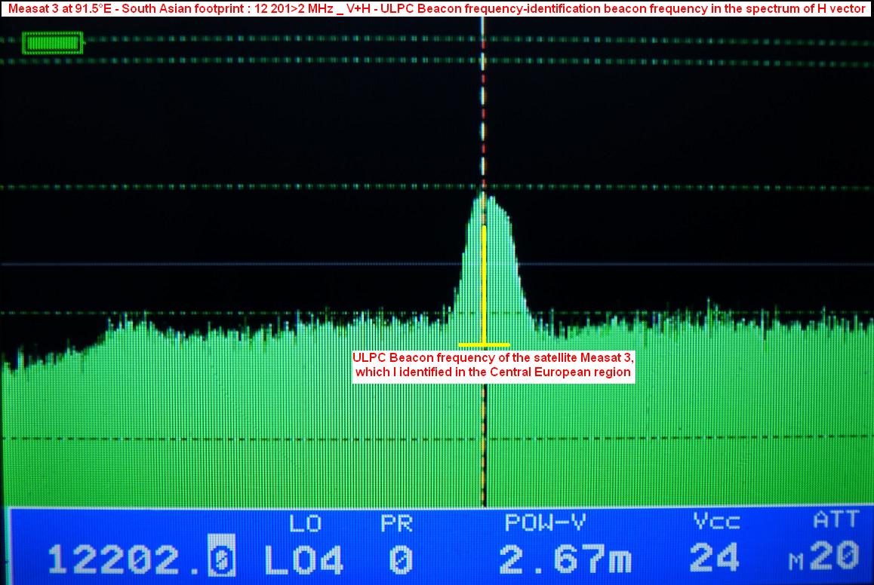Select the Vcc value 24
This screenshot has width=874, height=585.
[x=714, y=559]
